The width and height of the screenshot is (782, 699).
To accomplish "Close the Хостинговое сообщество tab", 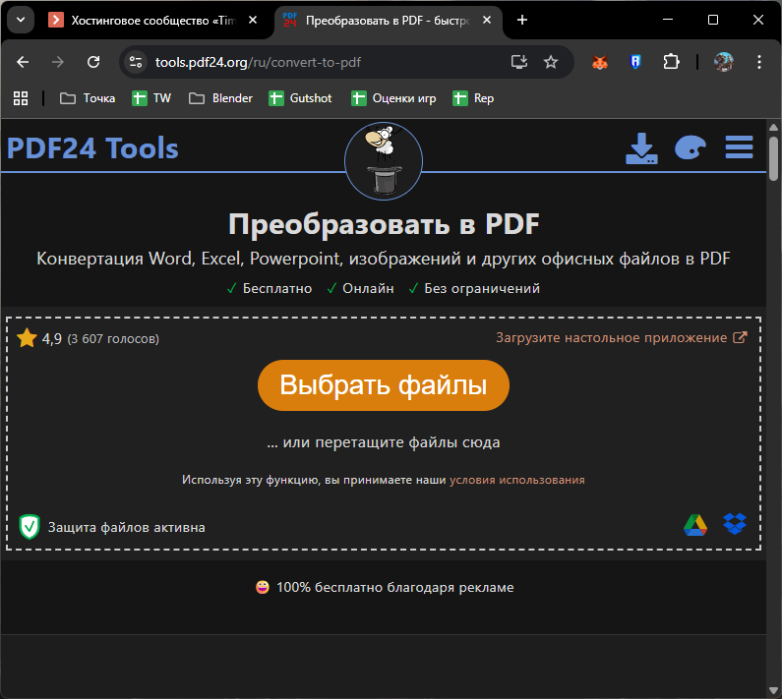I will pos(253,20).
